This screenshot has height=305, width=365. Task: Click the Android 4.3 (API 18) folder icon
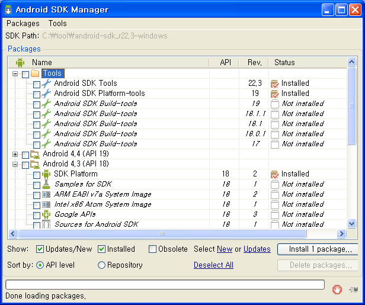(35, 164)
